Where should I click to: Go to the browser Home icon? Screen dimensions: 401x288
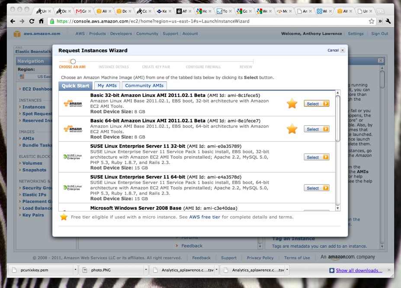pos(41,21)
